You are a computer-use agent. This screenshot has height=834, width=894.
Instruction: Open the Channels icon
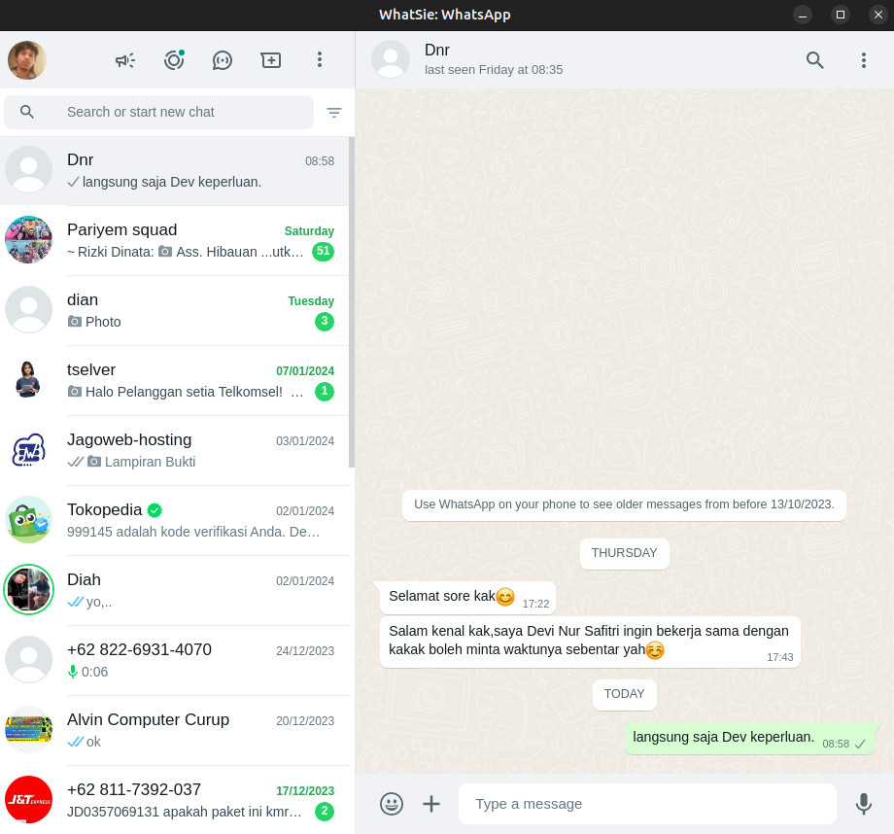click(223, 60)
